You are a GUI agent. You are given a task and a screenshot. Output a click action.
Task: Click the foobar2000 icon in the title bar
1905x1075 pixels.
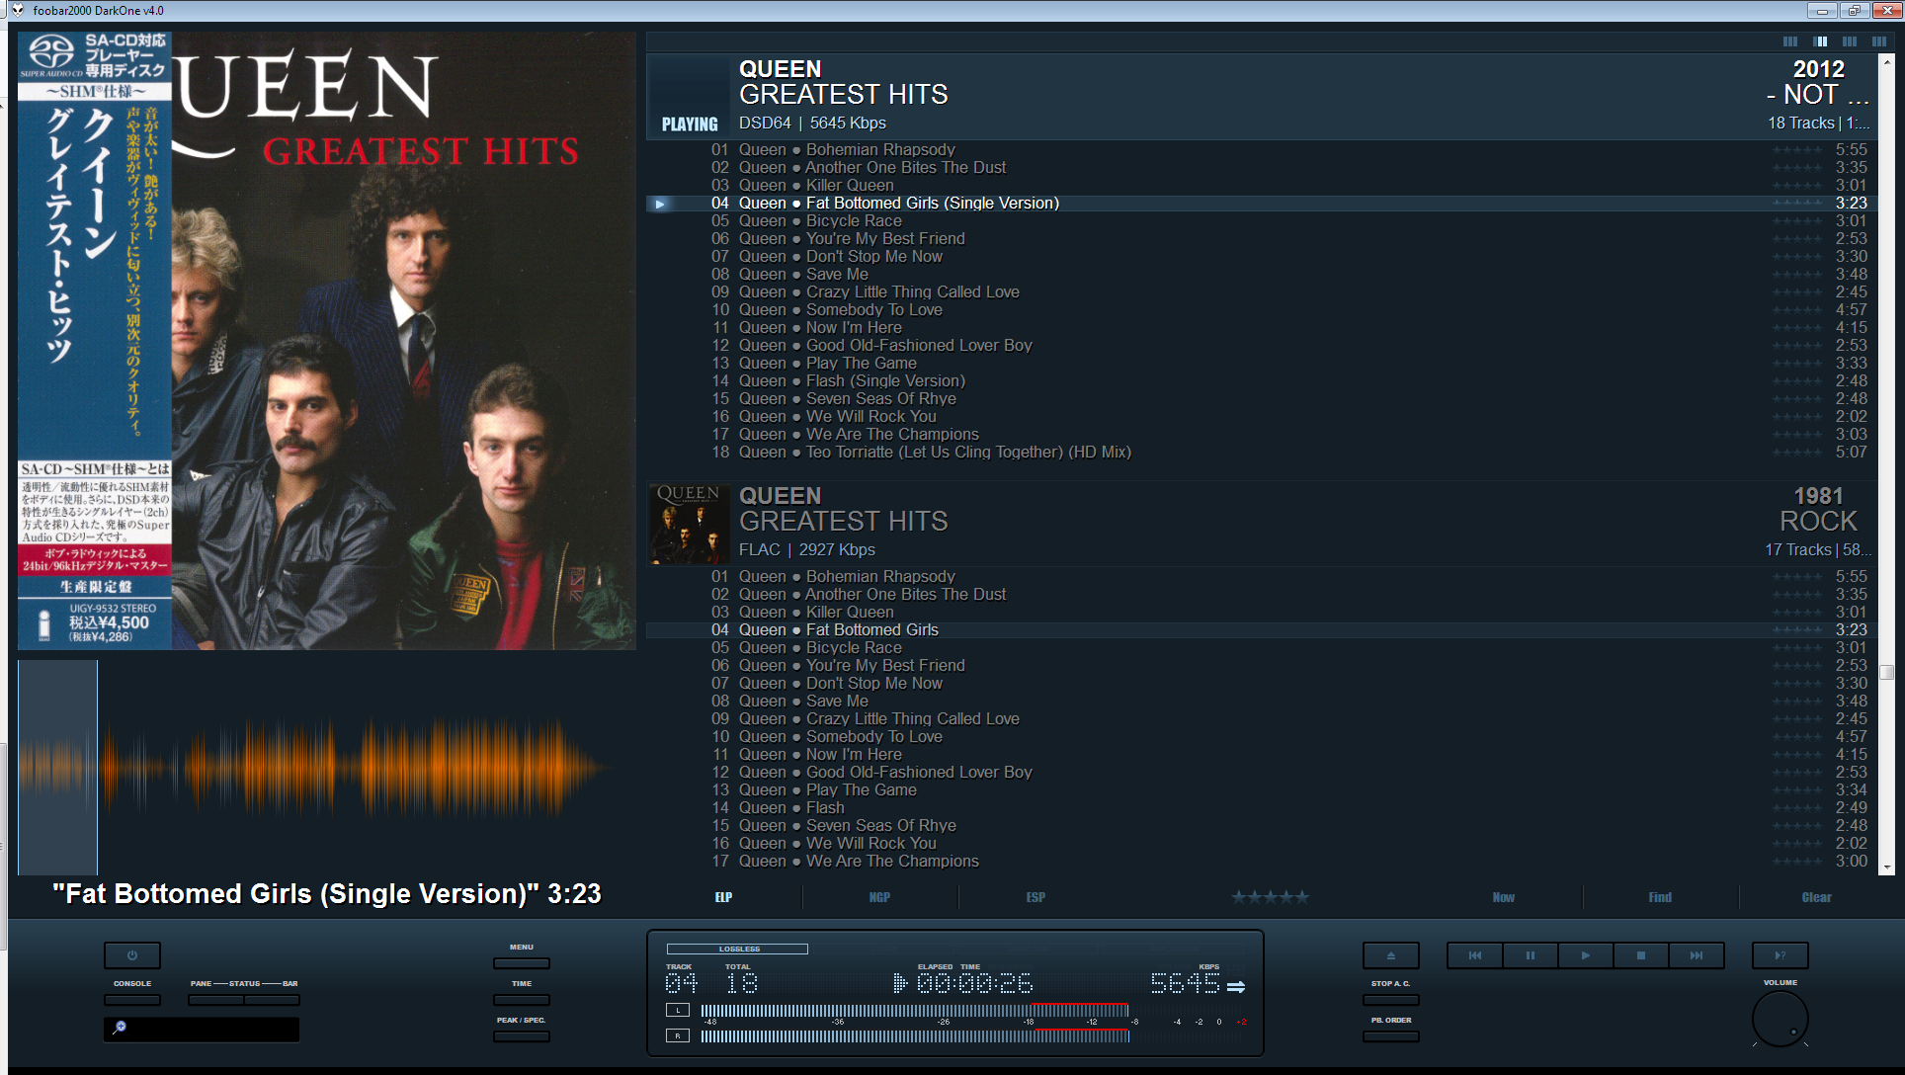(x=18, y=10)
